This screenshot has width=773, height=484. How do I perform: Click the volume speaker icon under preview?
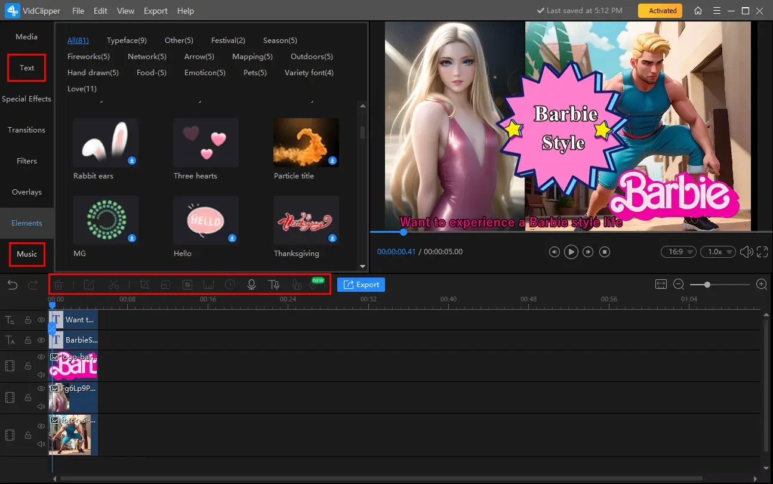[x=746, y=252]
